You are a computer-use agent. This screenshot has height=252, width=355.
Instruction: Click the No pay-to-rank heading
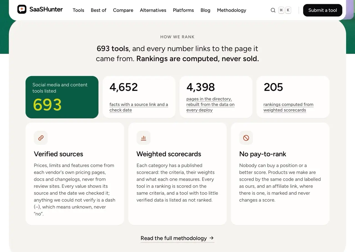[x=263, y=154]
